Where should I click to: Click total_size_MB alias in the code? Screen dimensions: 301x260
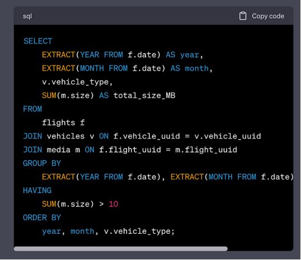[144, 95]
